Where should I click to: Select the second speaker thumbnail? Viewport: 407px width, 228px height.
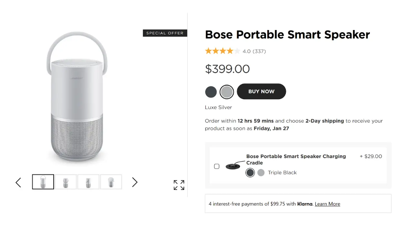tap(65, 181)
